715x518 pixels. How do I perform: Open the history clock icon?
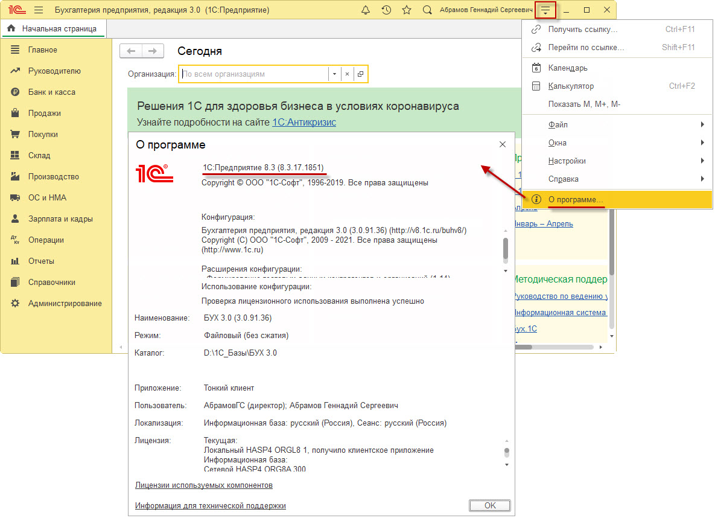pos(386,10)
